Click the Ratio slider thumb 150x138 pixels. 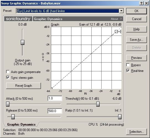pyautogui.click(x=120, y=117)
